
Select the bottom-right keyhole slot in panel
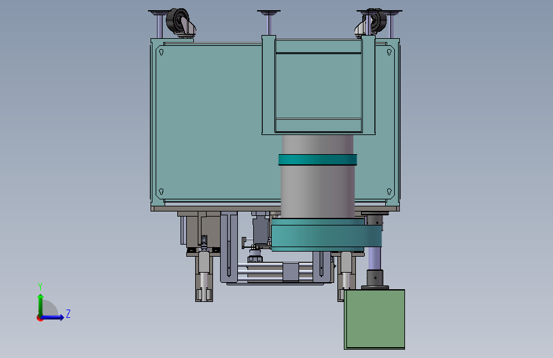[x=389, y=192]
